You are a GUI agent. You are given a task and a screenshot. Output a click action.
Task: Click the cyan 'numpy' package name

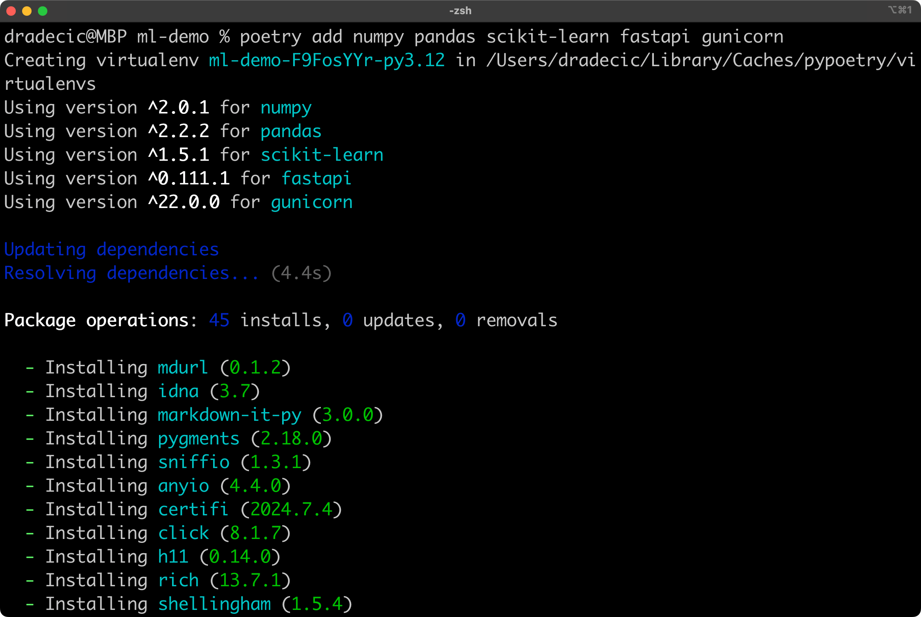click(x=286, y=108)
